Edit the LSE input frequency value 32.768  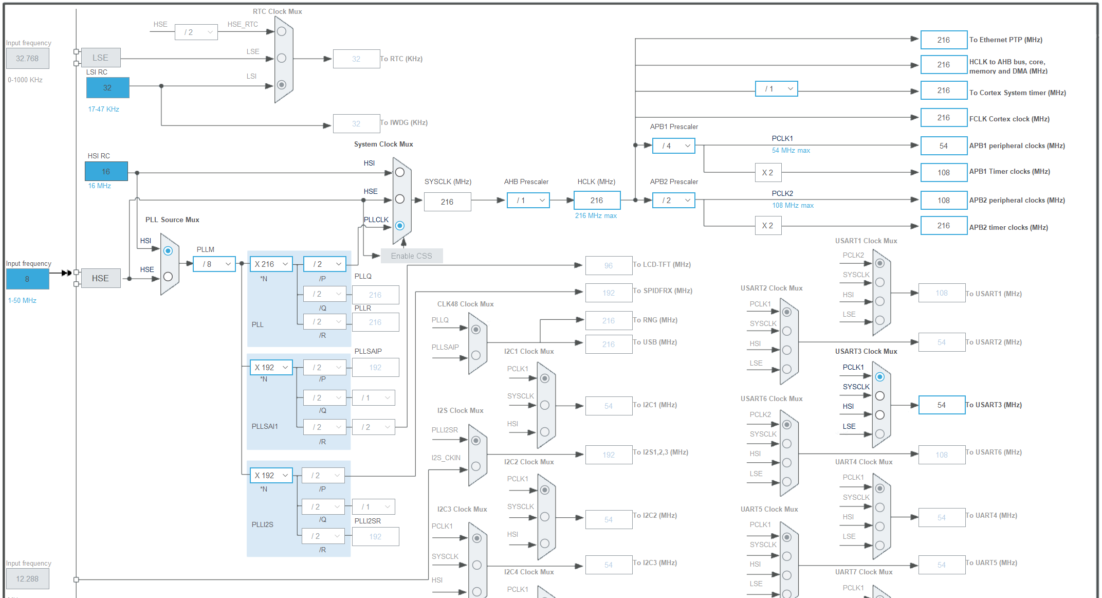27,58
